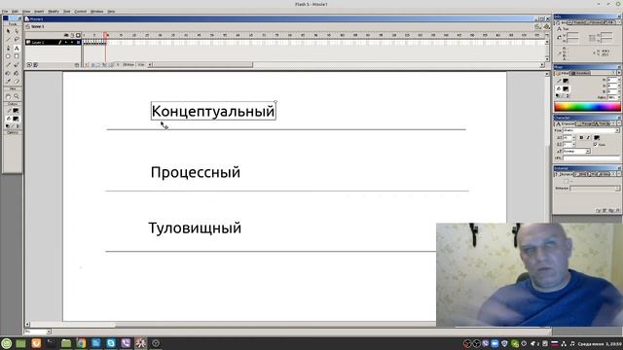Click the Edit Symbols icon
623x350 pixels.
pyautogui.click(x=546, y=26)
